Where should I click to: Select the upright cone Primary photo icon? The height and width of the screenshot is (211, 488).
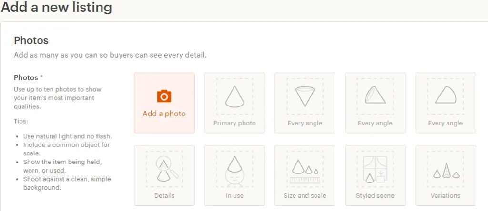click(x=234, y=97)
